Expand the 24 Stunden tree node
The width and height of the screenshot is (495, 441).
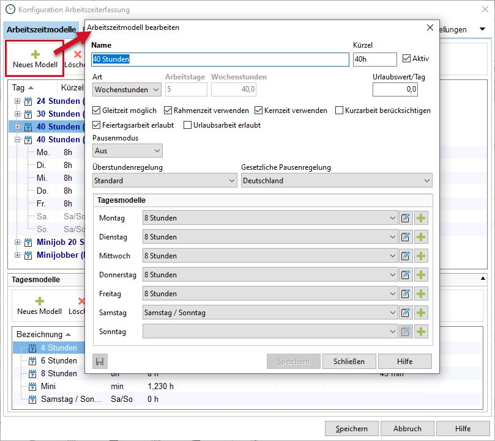(x=17, y=101)
